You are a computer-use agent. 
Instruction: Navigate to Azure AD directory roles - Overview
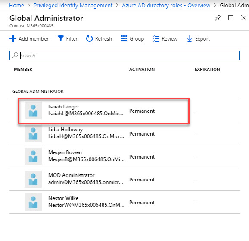click(x=166, y=6)
